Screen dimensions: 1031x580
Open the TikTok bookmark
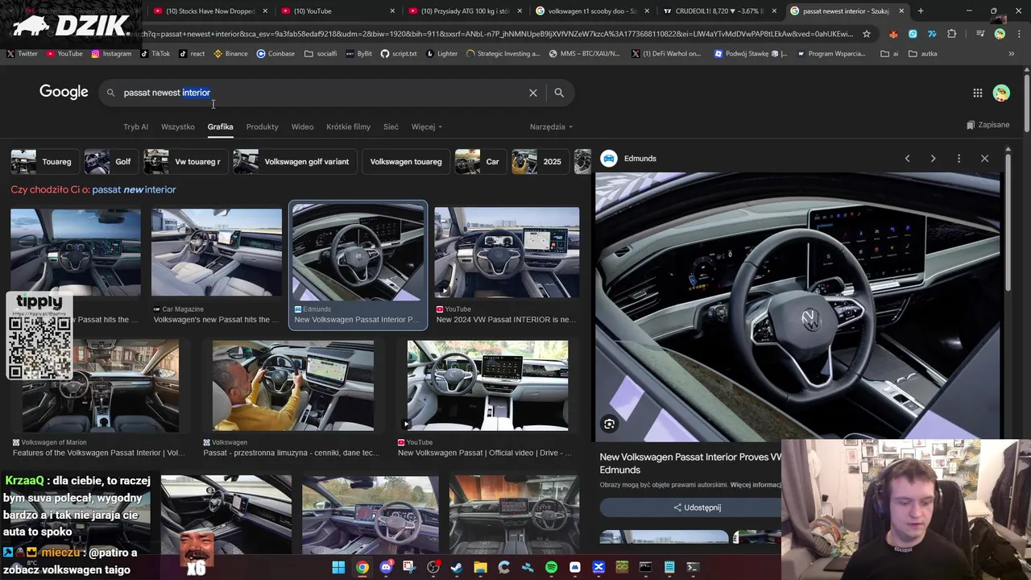(x=155, y=53)
